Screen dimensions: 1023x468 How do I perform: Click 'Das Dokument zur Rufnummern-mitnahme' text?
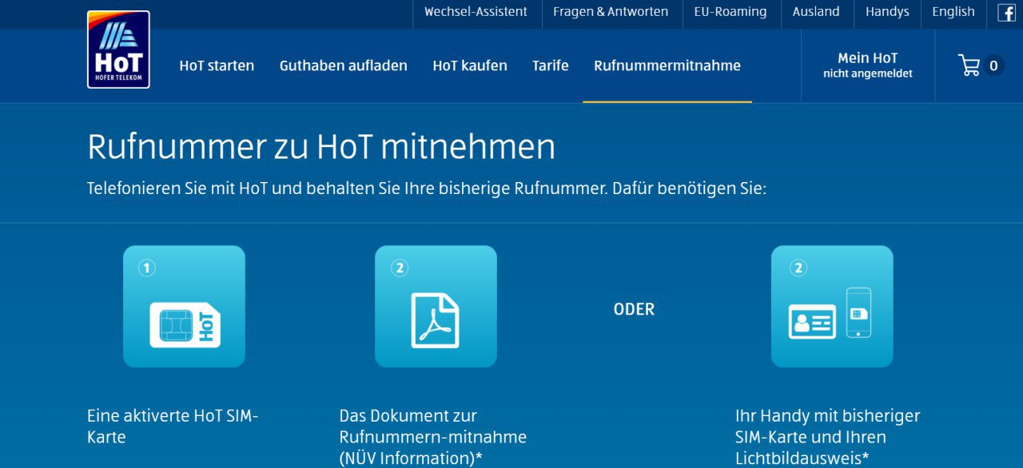coord(433,437)
